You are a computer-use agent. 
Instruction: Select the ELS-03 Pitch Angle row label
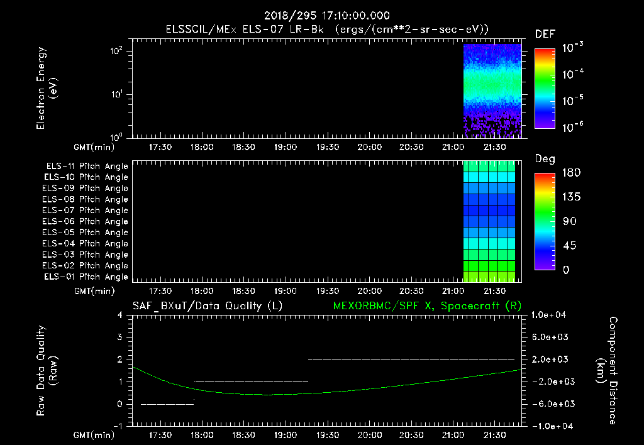click(85, 255)
